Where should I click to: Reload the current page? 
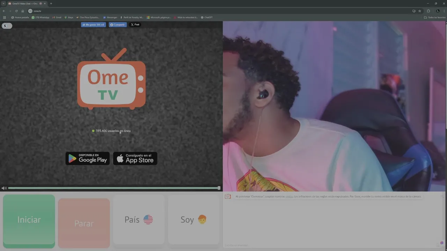[x=16, y=11]
